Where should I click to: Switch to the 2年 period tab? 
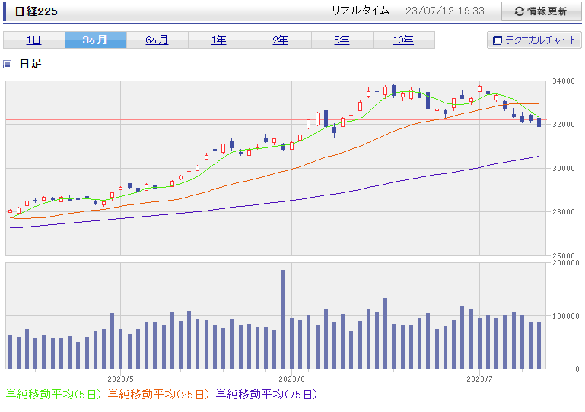[280, 40]
